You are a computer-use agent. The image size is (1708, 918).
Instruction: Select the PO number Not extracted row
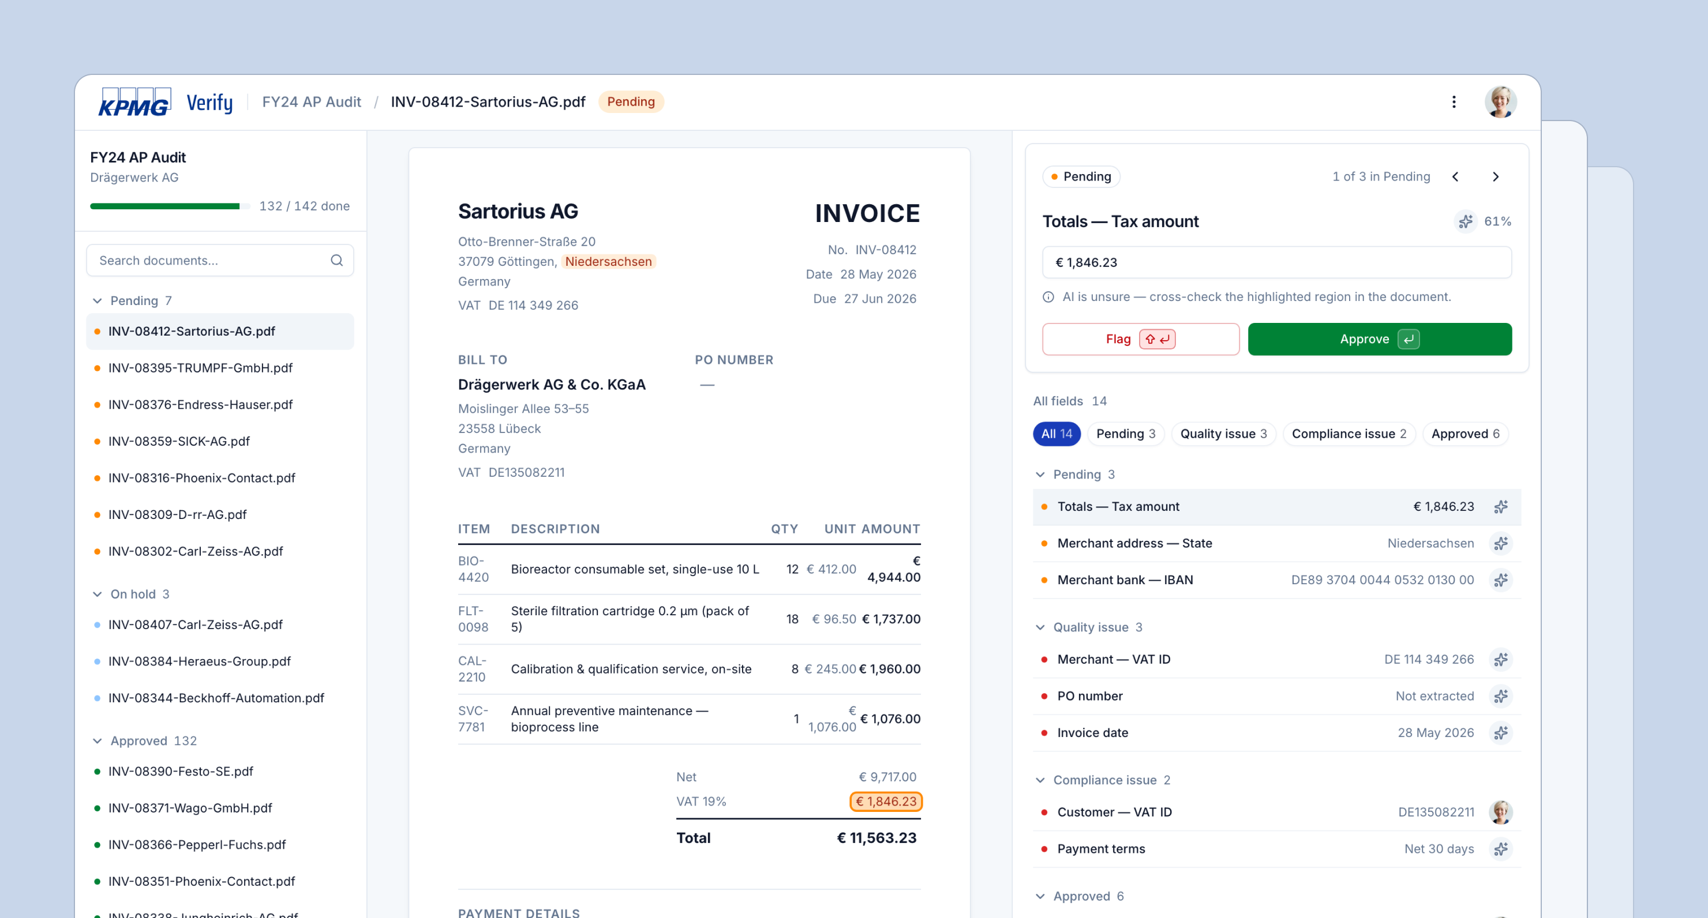(x=1276, y=696)
